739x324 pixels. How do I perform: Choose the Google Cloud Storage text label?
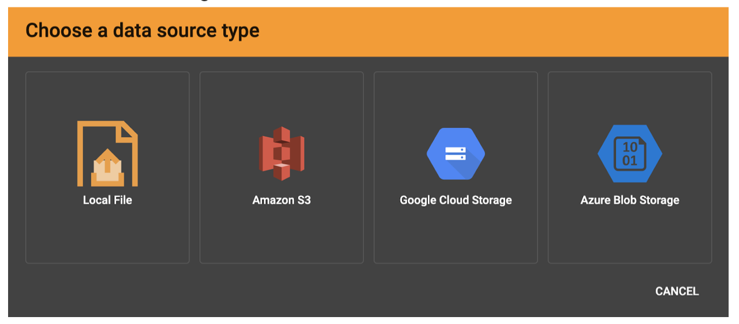click(456, 201)
